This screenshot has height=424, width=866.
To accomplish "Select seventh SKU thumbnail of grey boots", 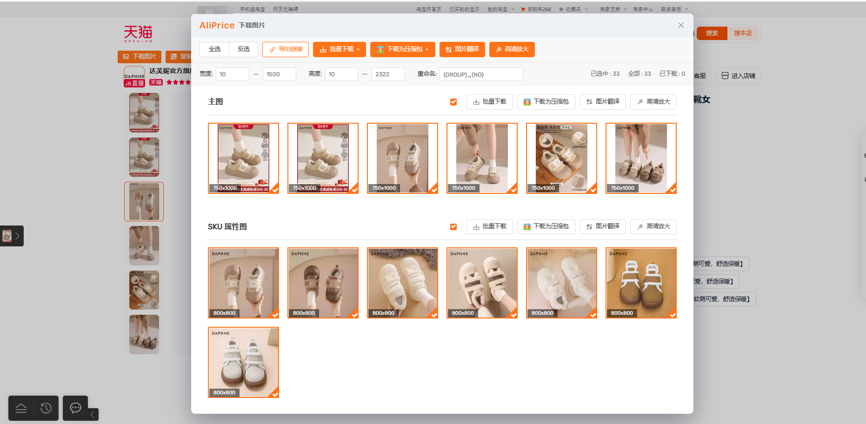I will pyautogui.click(x=243, y=362).
